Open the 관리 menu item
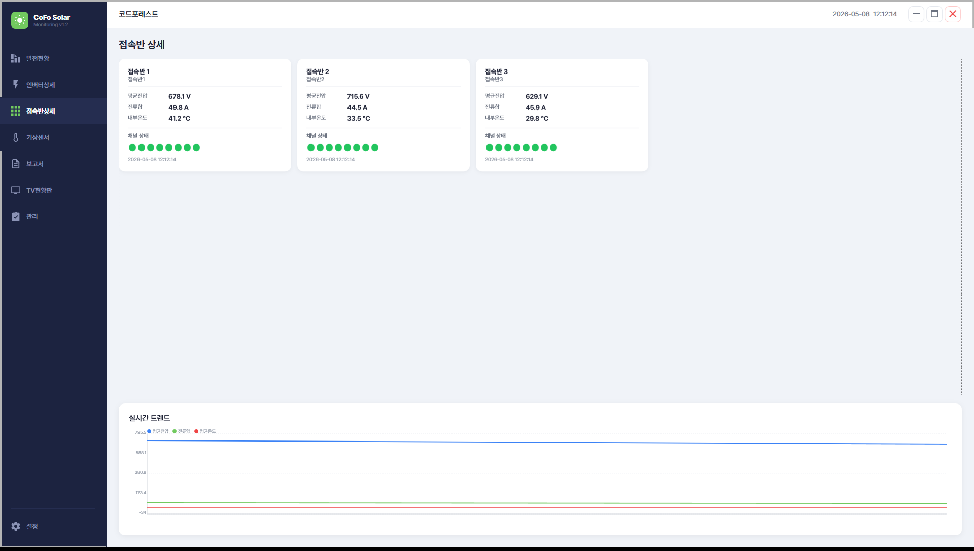The width and height of the screenshot is (974, 551). coord(53,216)
